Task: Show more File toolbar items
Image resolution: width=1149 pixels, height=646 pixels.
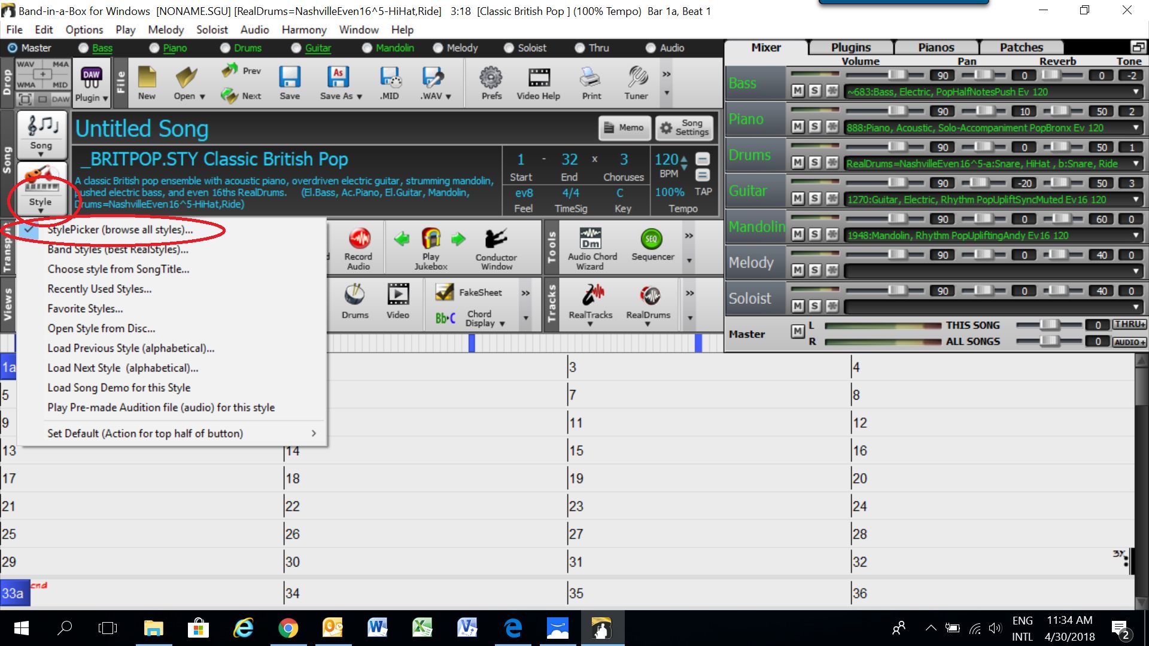Action: tap(666, 74)
